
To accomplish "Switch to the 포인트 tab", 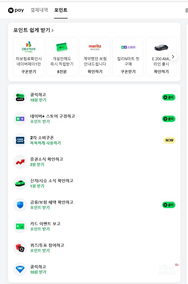I will 61,10.
